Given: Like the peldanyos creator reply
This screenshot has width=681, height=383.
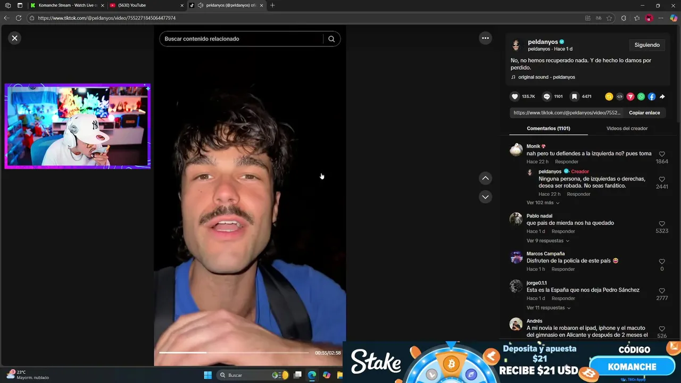Looking at the screenshot, I should [662, 180].
